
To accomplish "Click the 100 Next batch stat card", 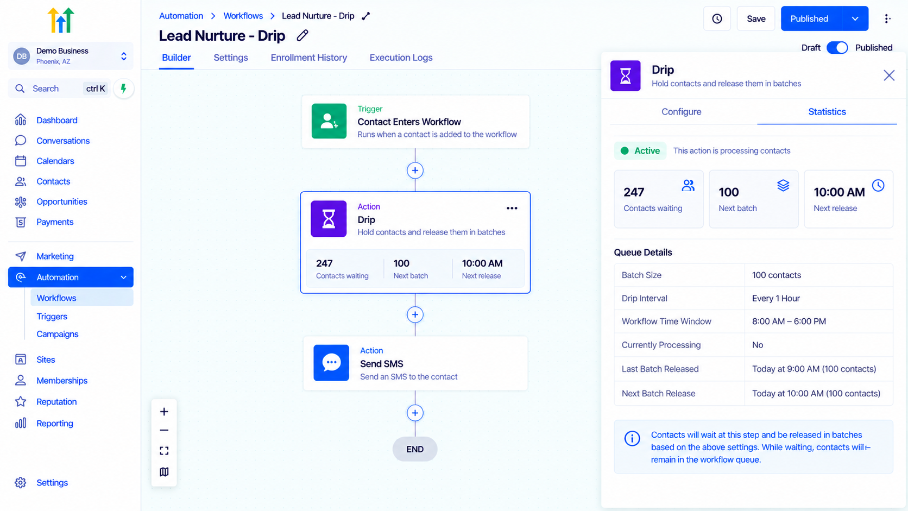I will 753,199.
